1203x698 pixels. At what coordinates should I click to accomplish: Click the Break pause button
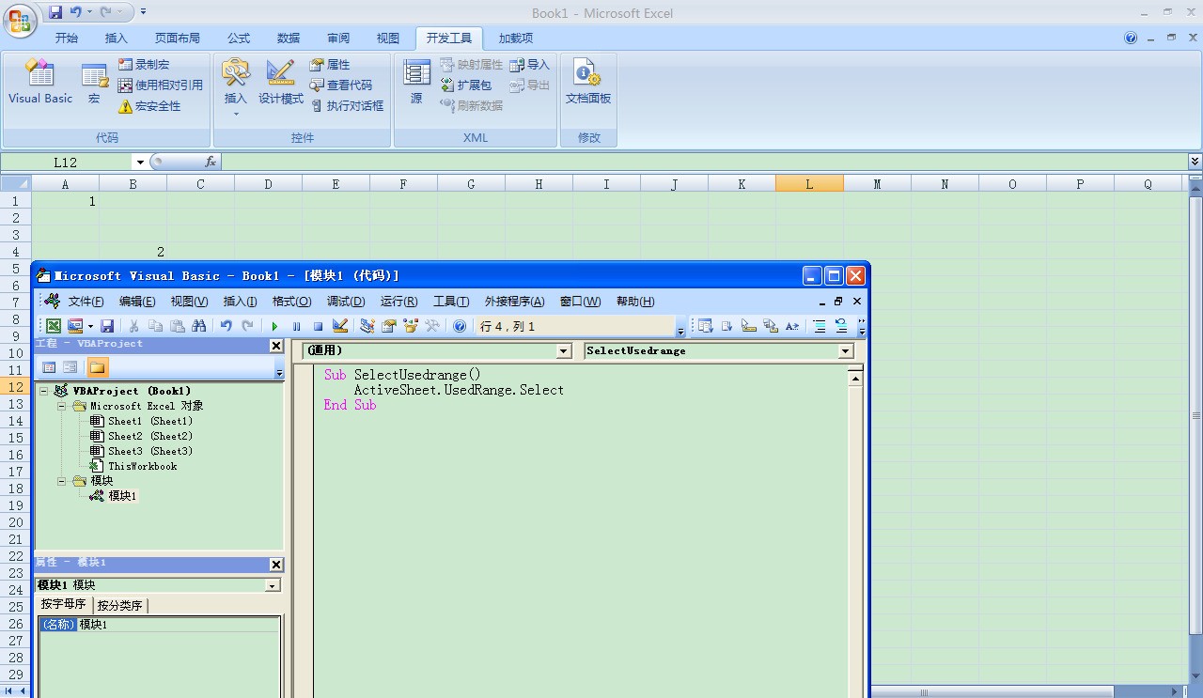[x=296, y=326]
